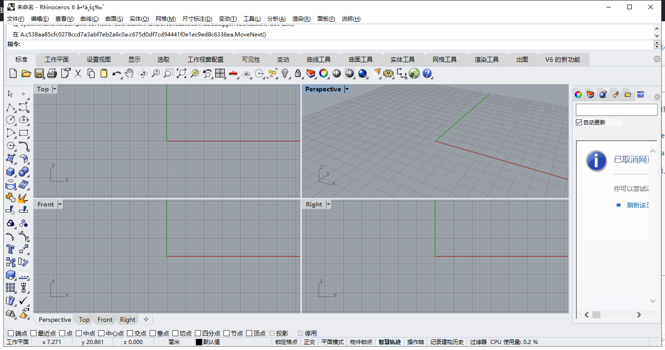Image resolution: width=665 pixels, height=350 pixels.
Task: Toggle the 垂点 osnap checkbox
Action: coord(153,333)
